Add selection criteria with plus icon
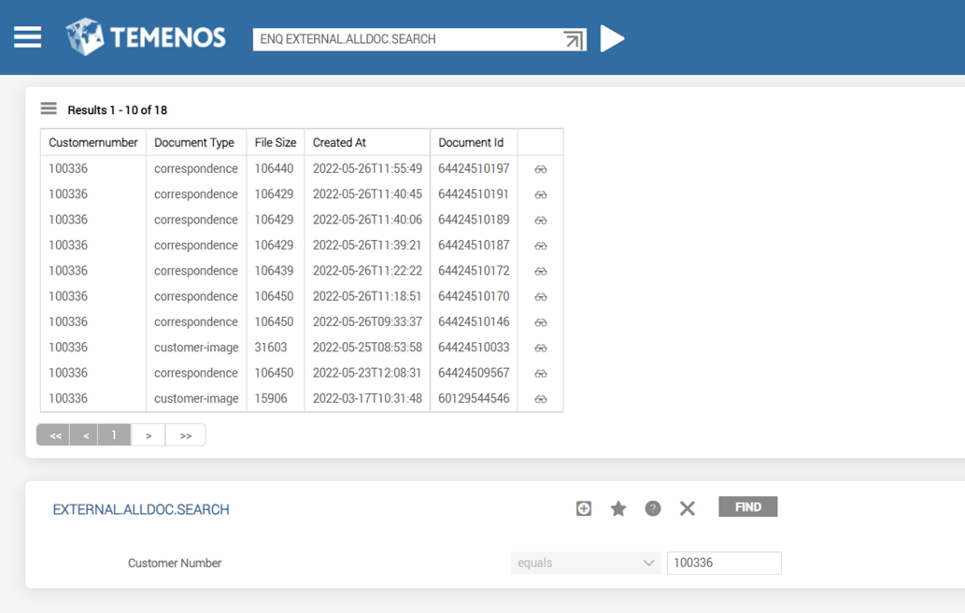This screenshot has width=965, height=613. [584, 508]
